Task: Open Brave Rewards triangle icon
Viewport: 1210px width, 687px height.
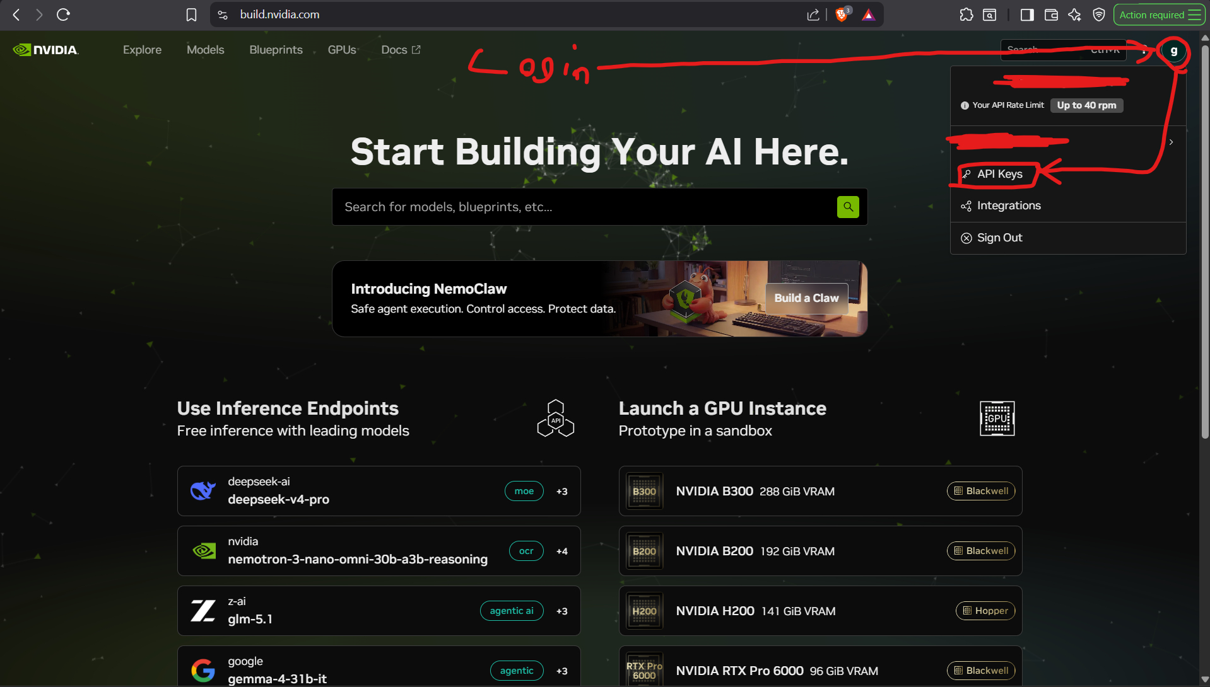Action: [869, 14]
